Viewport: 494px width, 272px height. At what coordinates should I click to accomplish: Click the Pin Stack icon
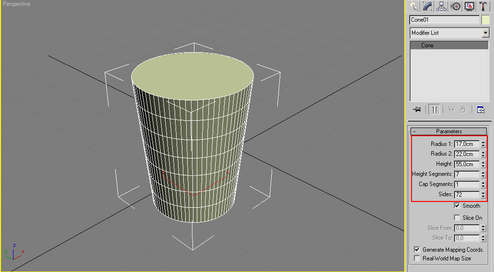coord(417,110)
